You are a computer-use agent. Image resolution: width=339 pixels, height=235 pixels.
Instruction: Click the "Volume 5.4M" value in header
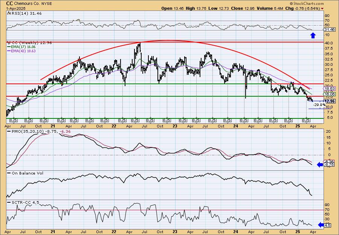(270, 8)
